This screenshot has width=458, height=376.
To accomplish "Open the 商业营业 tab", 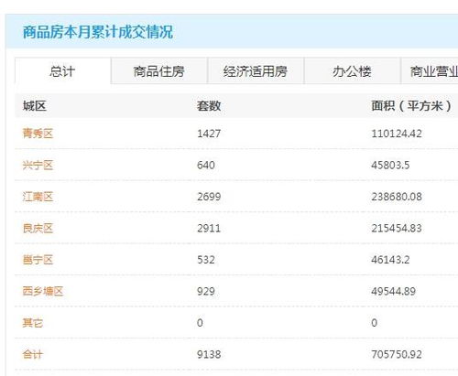I will (430, 70).
